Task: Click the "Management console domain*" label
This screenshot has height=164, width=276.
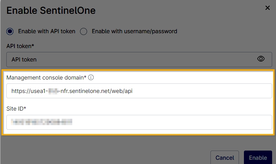Action: 46,77
